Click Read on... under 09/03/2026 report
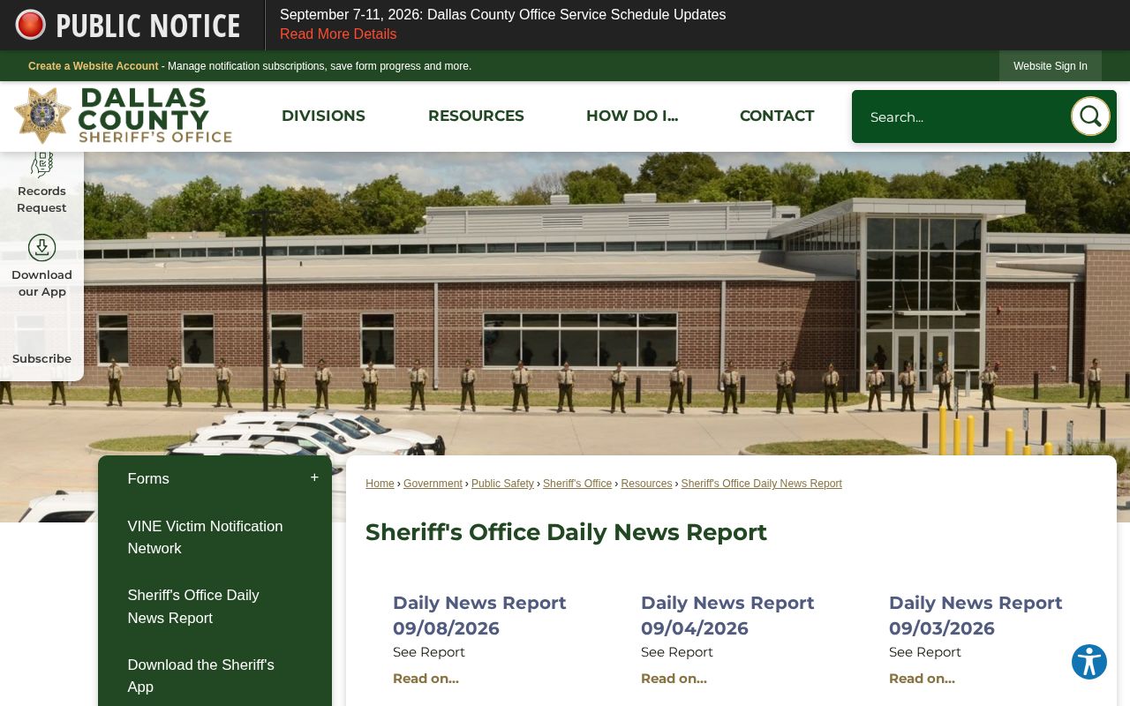The height and width of the screenshot is (706, 1130). point(922,679)
